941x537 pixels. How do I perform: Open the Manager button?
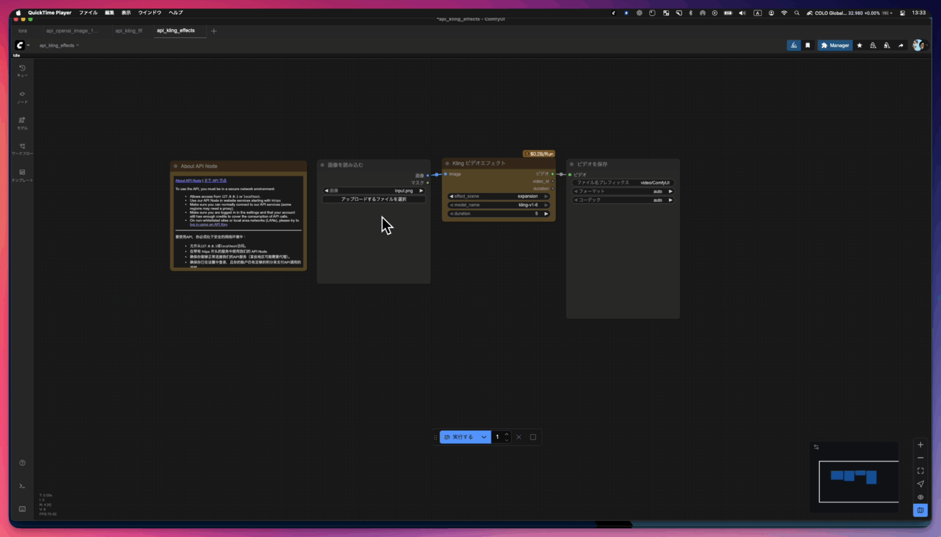point(835,45)
